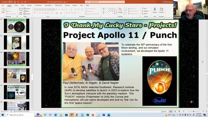Select slide 44 thumbnail with star circle

[x=17, y=26]
